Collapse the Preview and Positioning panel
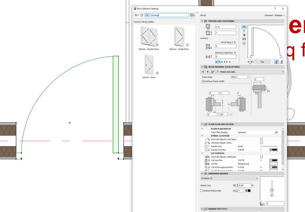Screen dimensions: 305x212 pos(202,21)
